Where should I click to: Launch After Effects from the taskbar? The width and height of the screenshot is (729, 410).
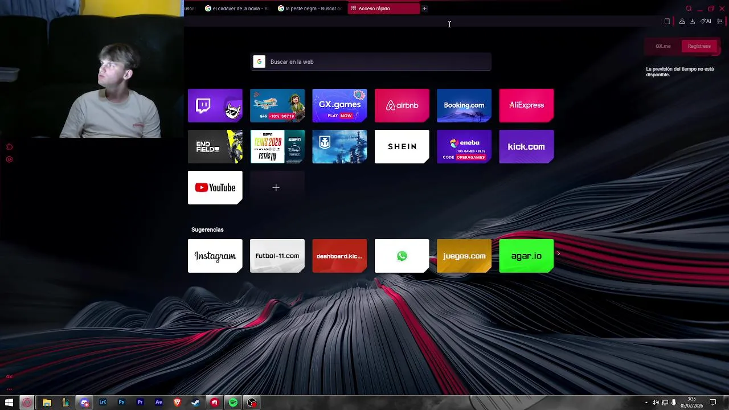pyautogui.click(x=158, y=403)
